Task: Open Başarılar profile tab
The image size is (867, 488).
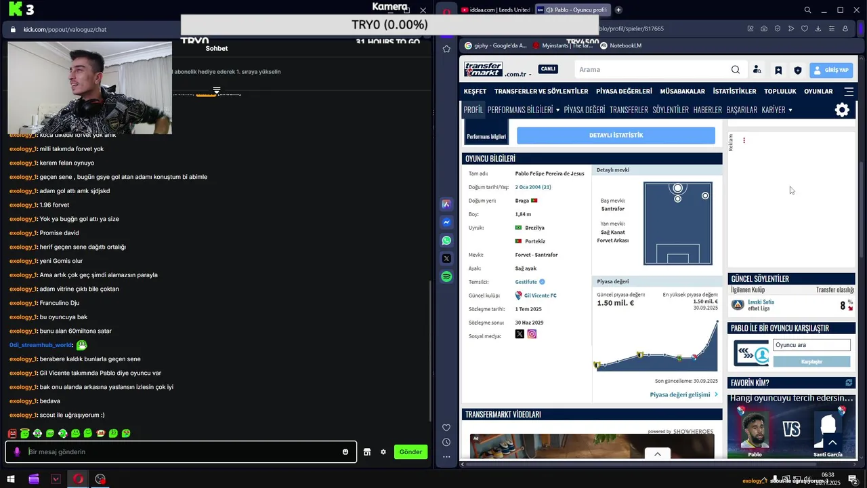Action: point(742,110)
